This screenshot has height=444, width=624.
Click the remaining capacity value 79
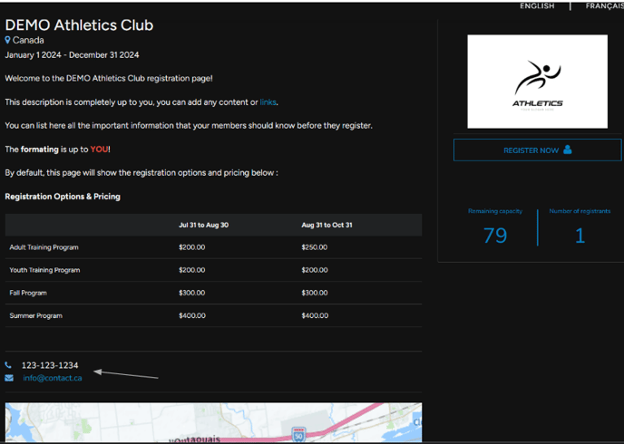495,236
